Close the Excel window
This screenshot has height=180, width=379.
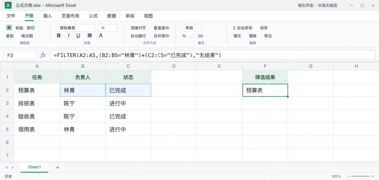tap(373, 5)
